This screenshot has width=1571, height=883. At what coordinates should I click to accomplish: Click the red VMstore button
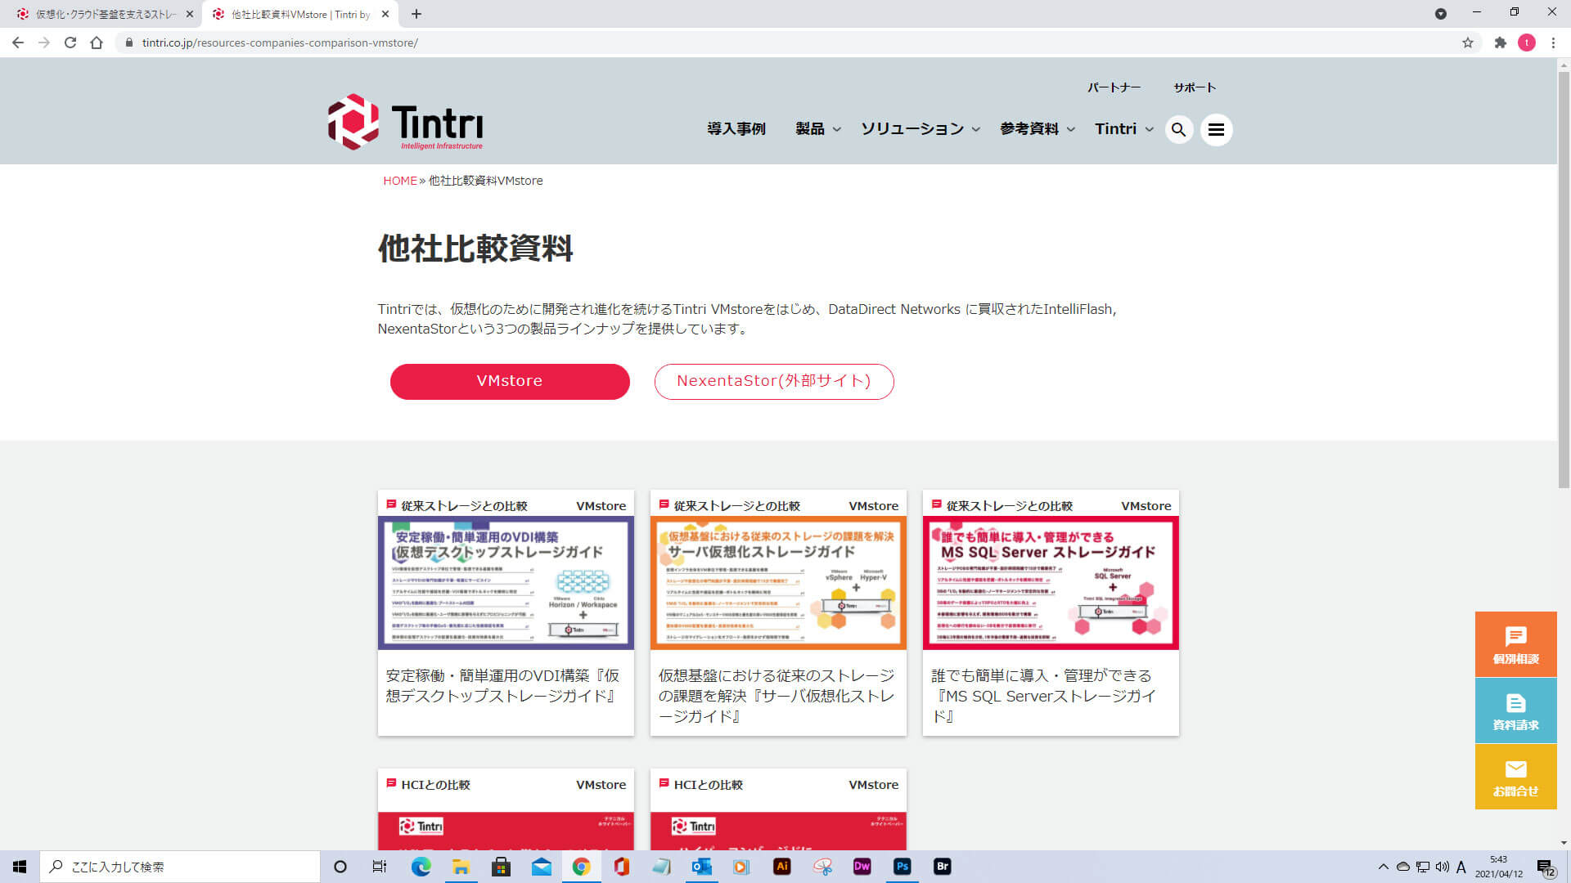coord(510,381)
